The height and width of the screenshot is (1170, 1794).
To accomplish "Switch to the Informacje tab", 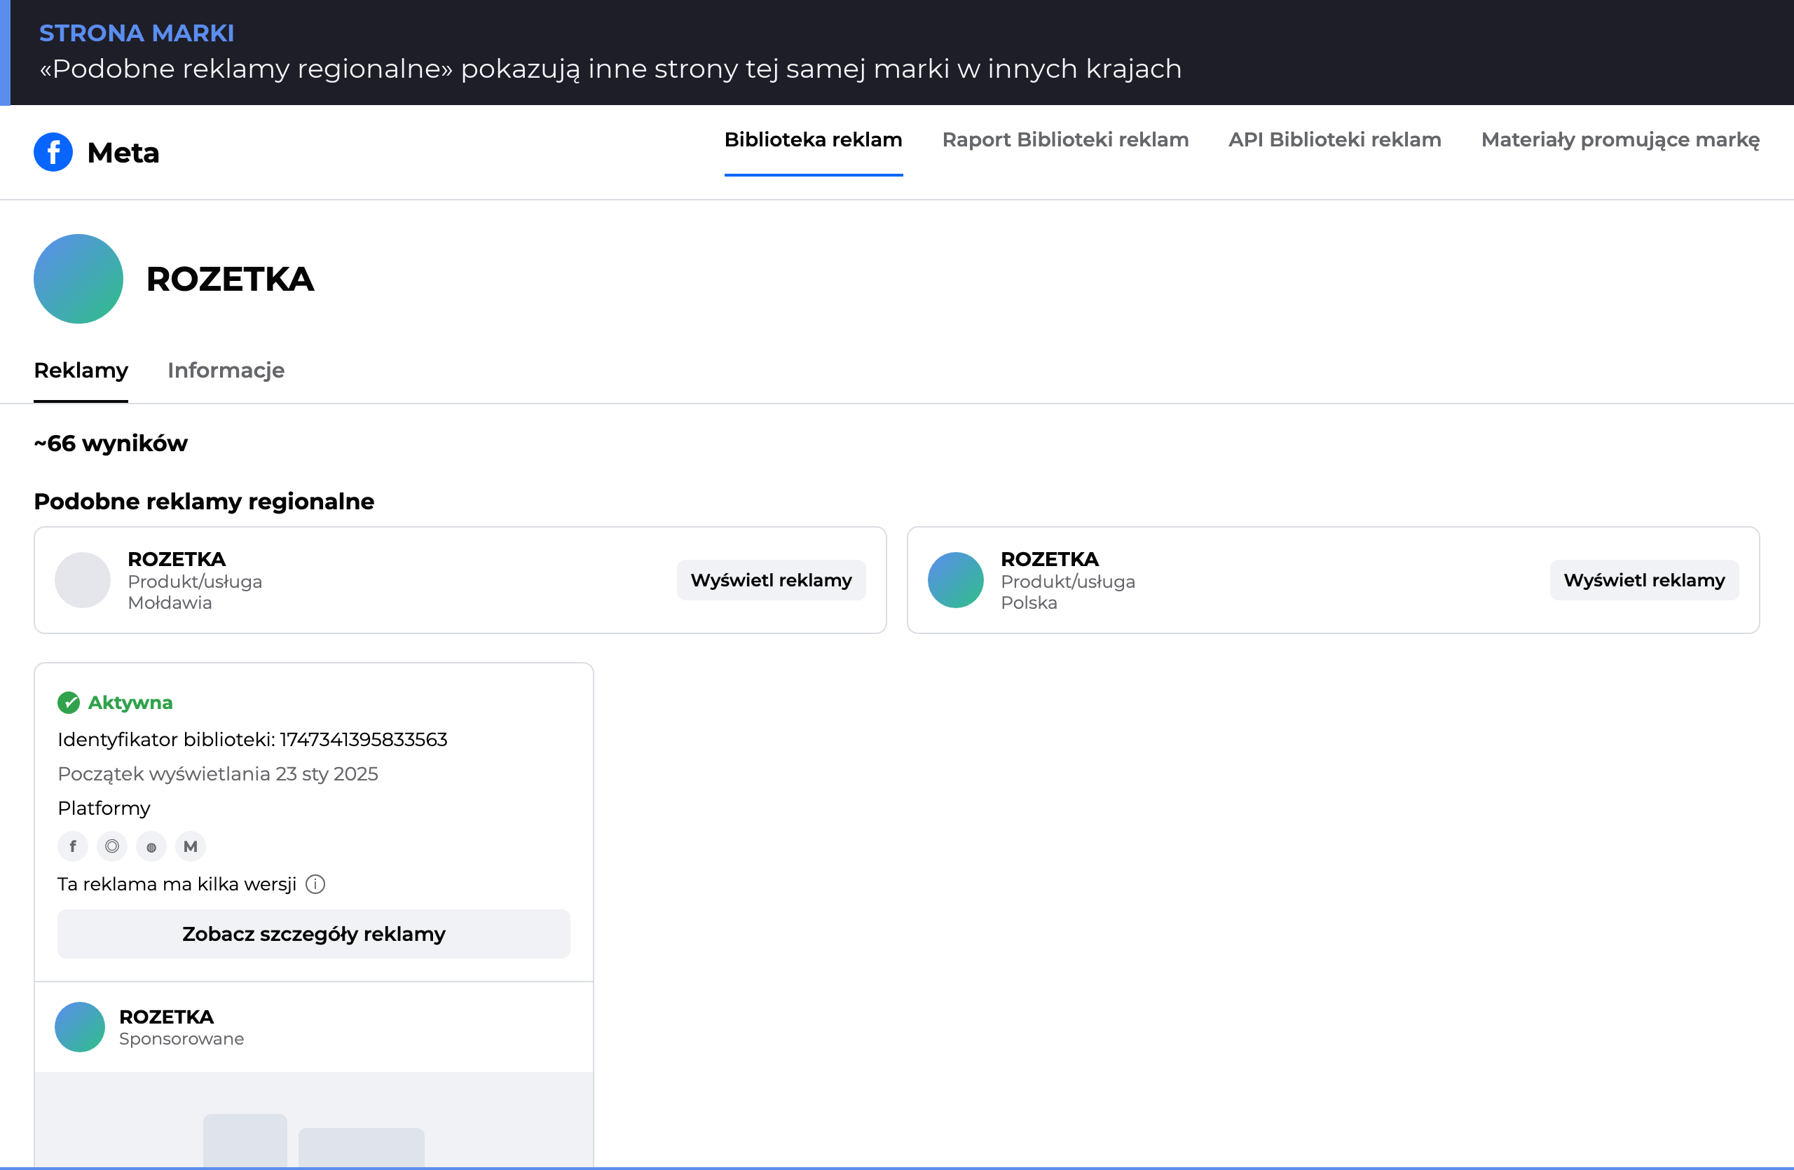I will click(x=226, y=371).
